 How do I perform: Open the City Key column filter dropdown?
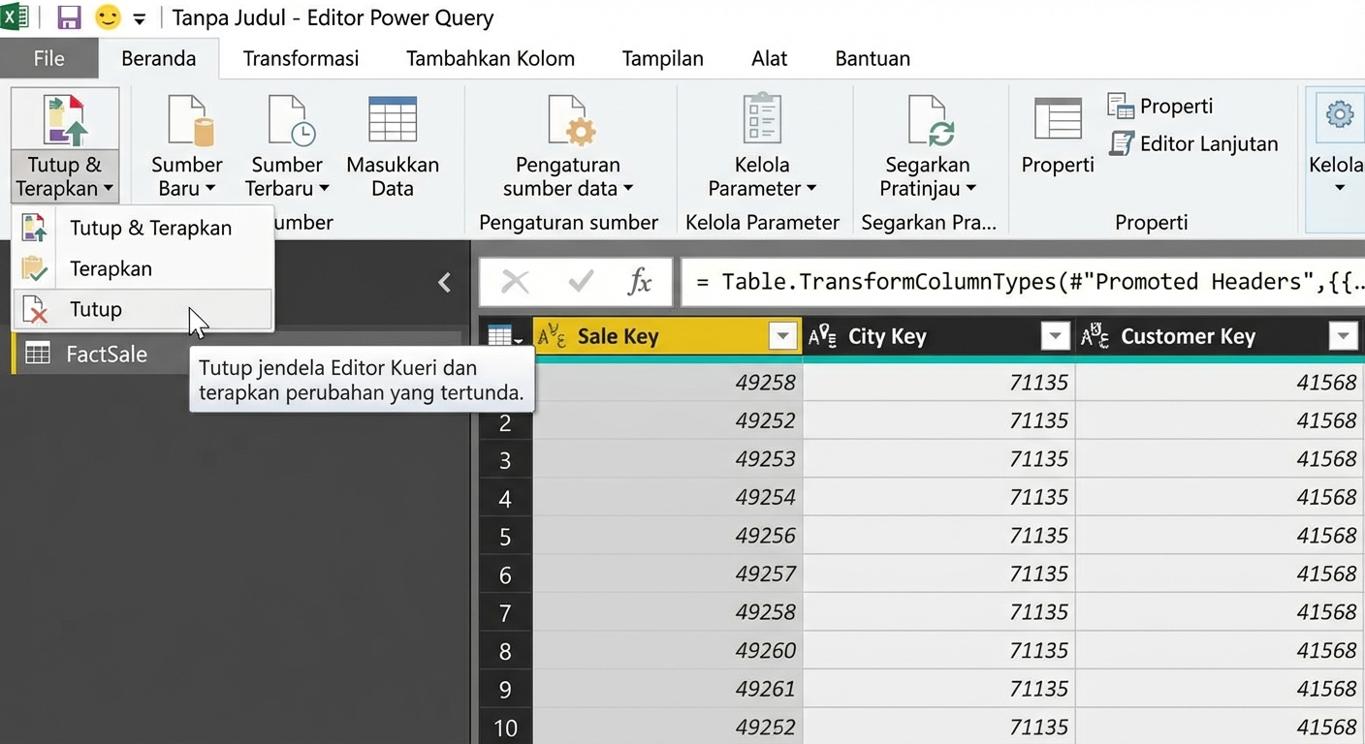(1055, 336)
